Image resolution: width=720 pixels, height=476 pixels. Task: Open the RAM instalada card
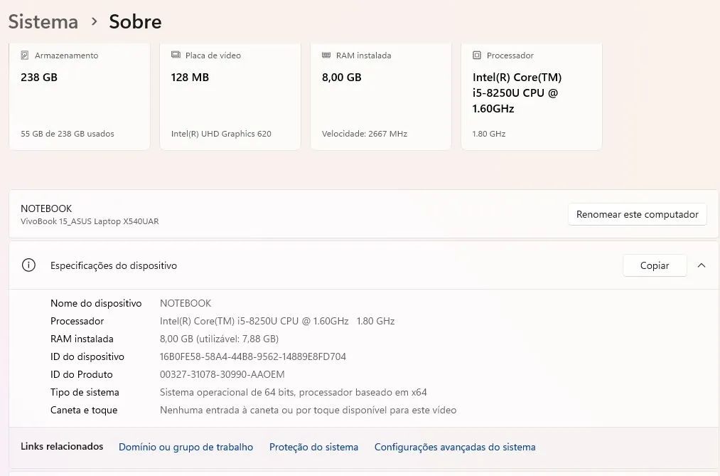380,96
